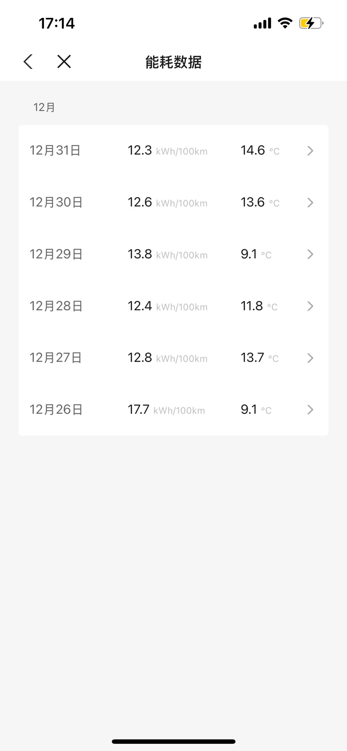347x751 pixels.
Task: Tap the 12月 month section header
Action: [44, 107]
